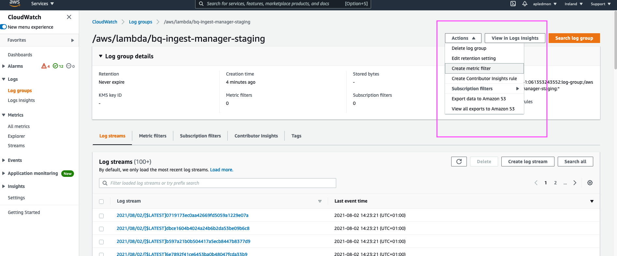
Task: Open the CloudShell terminal icon
Action: coord(513,4)
